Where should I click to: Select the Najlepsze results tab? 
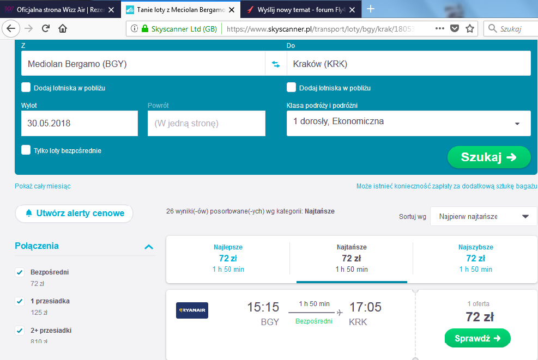point(228,259)
